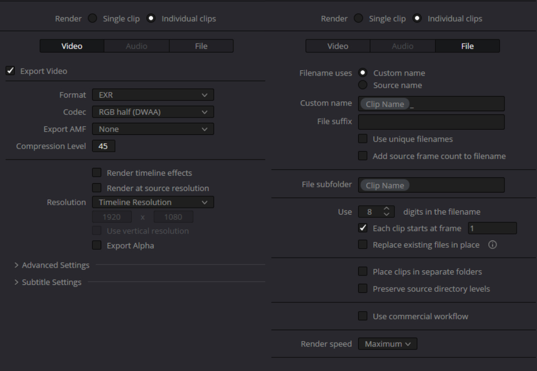Image resolution: width=537 pixels, height=371 pixels.
Task: Open the Codec dropdown RGB half (DWAA)
Action: [x=153, y=112]
